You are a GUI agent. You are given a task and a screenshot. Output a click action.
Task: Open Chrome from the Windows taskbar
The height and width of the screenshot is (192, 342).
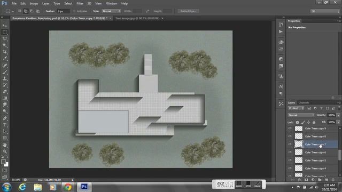coord(68,187)
